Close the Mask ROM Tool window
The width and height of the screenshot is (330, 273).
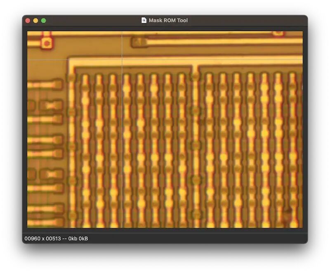(28, 20)
